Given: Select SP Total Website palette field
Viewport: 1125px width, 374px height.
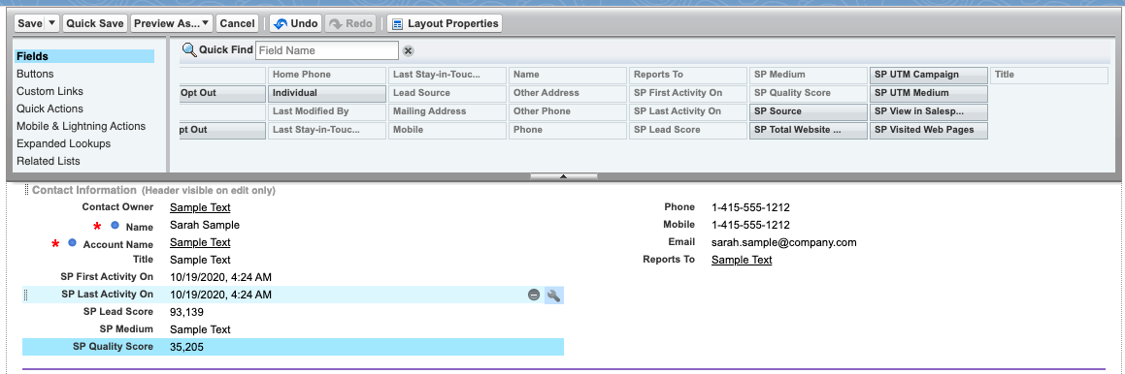Looking at the screenshot, I should (x=809, y=131).
